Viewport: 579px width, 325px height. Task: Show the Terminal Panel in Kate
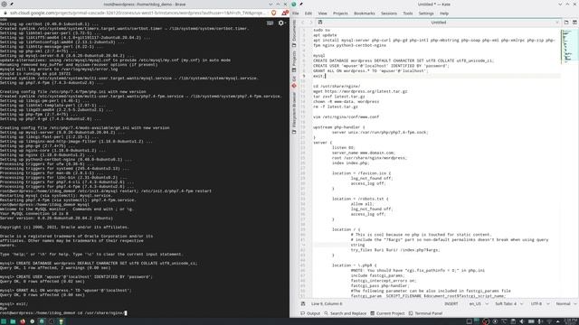coord(425,313)
